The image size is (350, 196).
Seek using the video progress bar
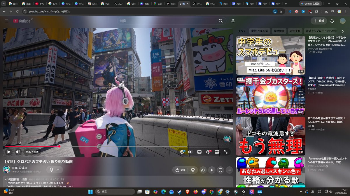click(118, 146)
